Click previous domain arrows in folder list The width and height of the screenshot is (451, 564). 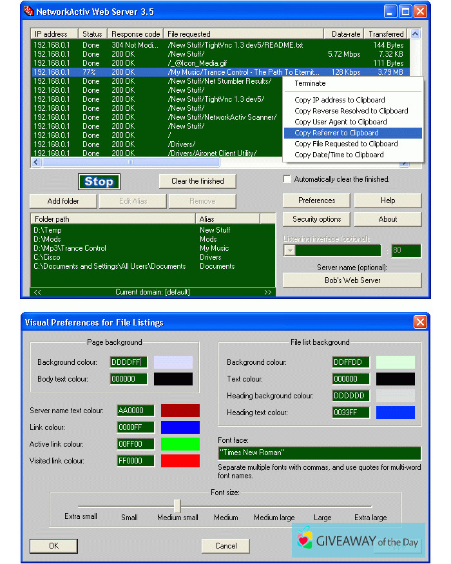[x=37, y=292]
